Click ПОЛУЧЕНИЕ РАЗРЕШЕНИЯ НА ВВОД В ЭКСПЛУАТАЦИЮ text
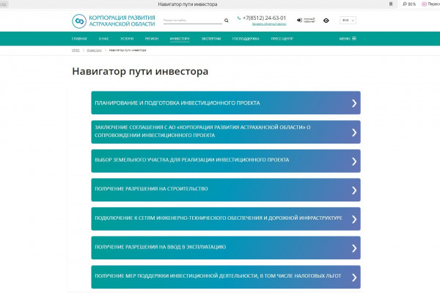 [x=160, y=247]
